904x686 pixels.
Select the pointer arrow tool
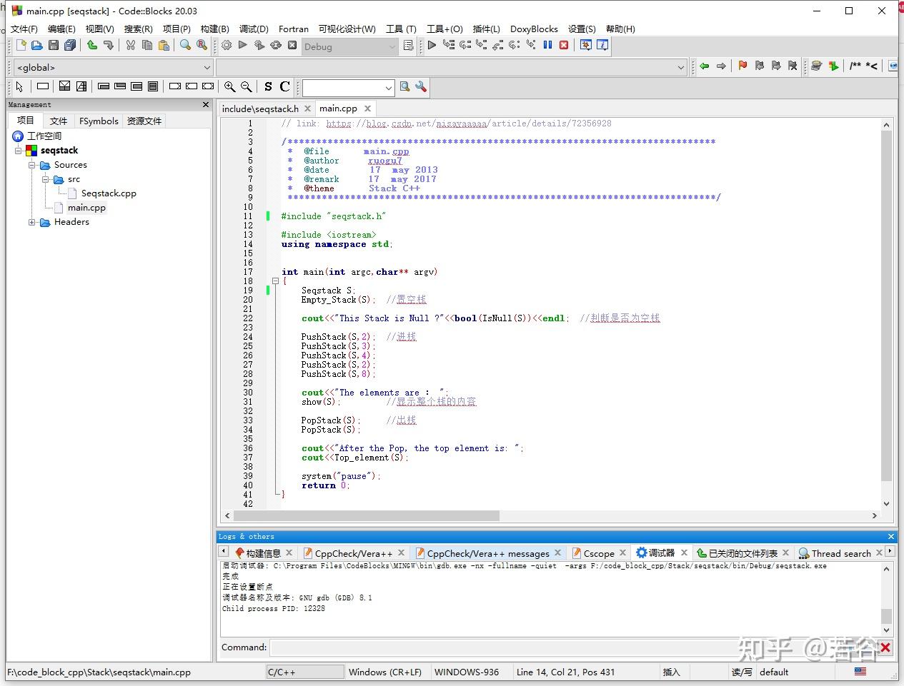[20, 86]
